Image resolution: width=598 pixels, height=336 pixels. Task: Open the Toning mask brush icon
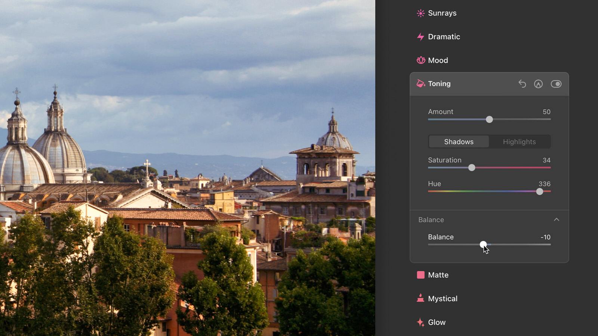[x=538, y=84]
